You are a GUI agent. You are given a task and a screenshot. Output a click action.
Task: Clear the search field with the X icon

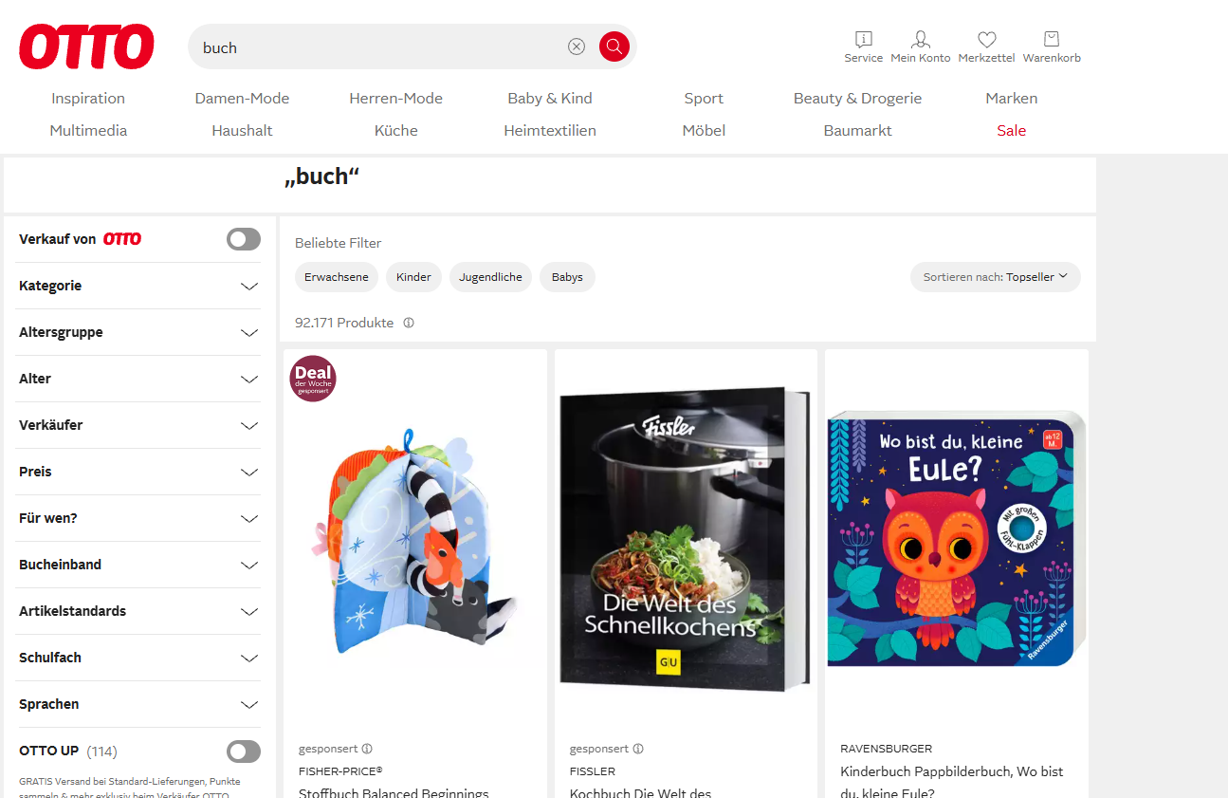577,46
